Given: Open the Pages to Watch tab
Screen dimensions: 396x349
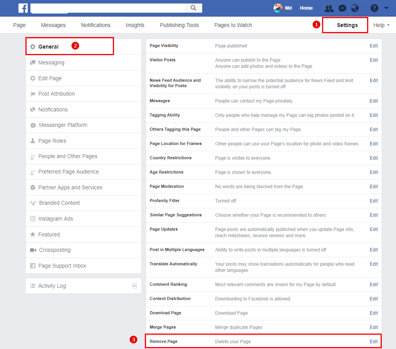Looking at the screenshot, I should (233, 25).
